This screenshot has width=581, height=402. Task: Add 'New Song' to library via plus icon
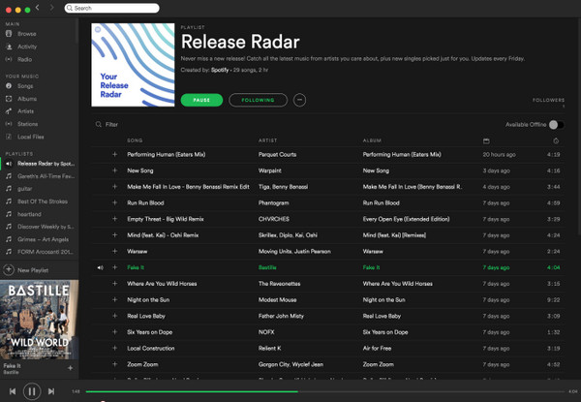(x=114, y=170)
